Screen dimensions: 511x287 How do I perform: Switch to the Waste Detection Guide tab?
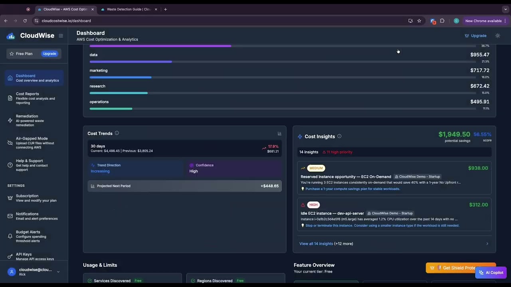(129, 9)
